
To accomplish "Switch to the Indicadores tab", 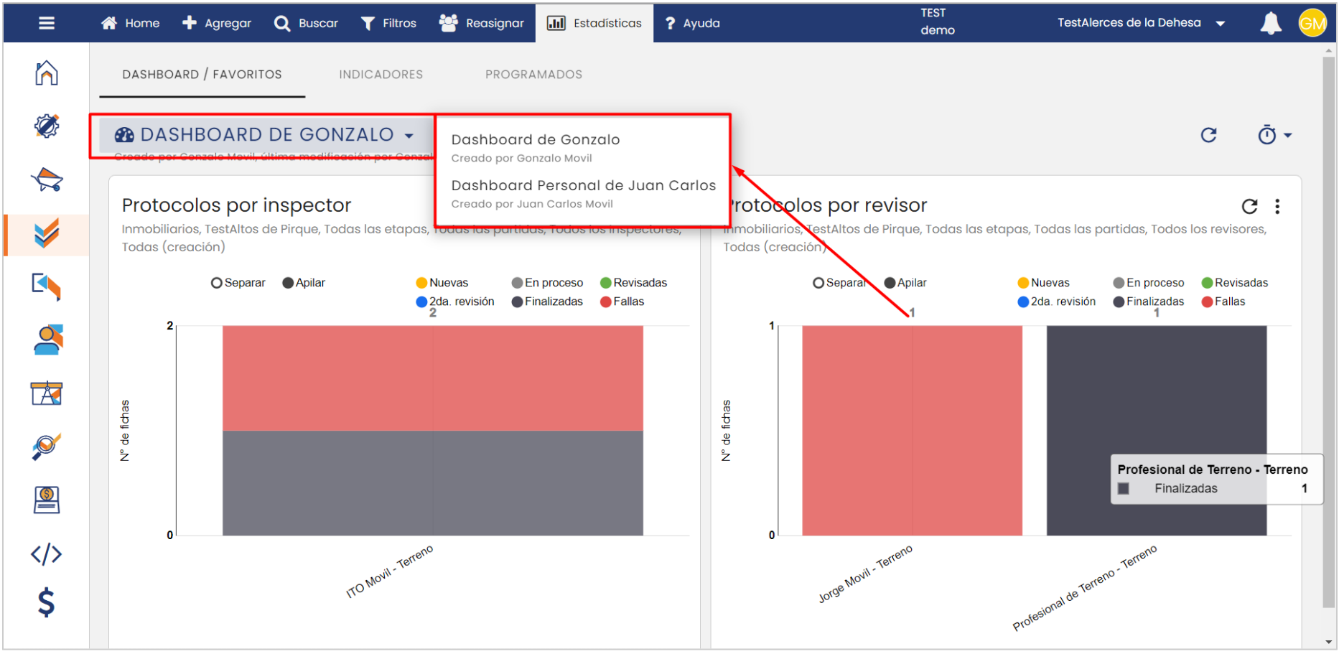I will coord(381,75).
